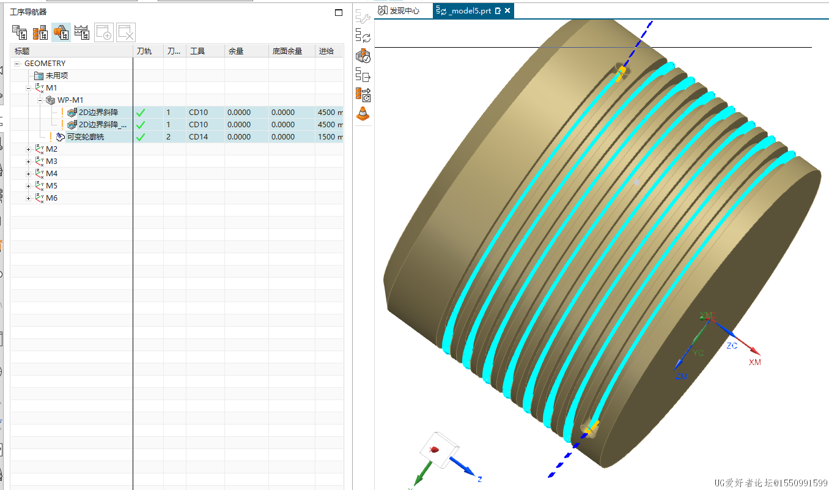829x490 pixels.
Task: Click the first 2D边界斜降 operation icon
Action: 72,113
